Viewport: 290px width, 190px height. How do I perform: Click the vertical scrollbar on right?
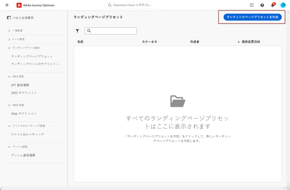(288, 98)
